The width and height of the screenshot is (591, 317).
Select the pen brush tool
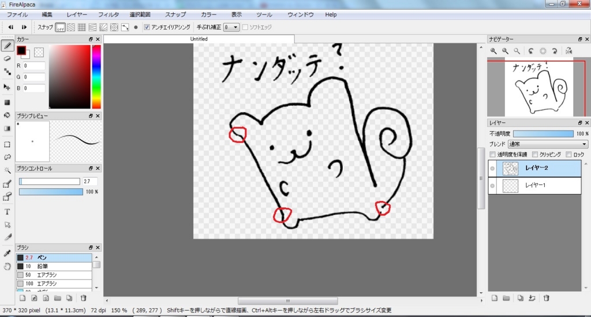(7, 46)
